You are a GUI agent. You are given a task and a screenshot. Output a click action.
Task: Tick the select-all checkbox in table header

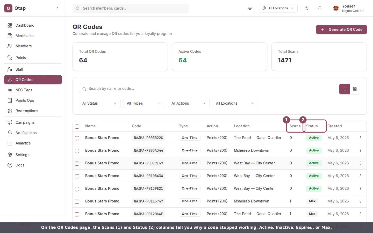tap(77, 127)
